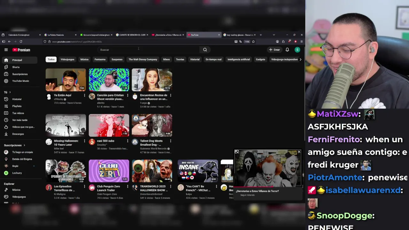Open options for casi 500 subs video
The height and width of the screenshot is (230, 409).
point(127,141)
